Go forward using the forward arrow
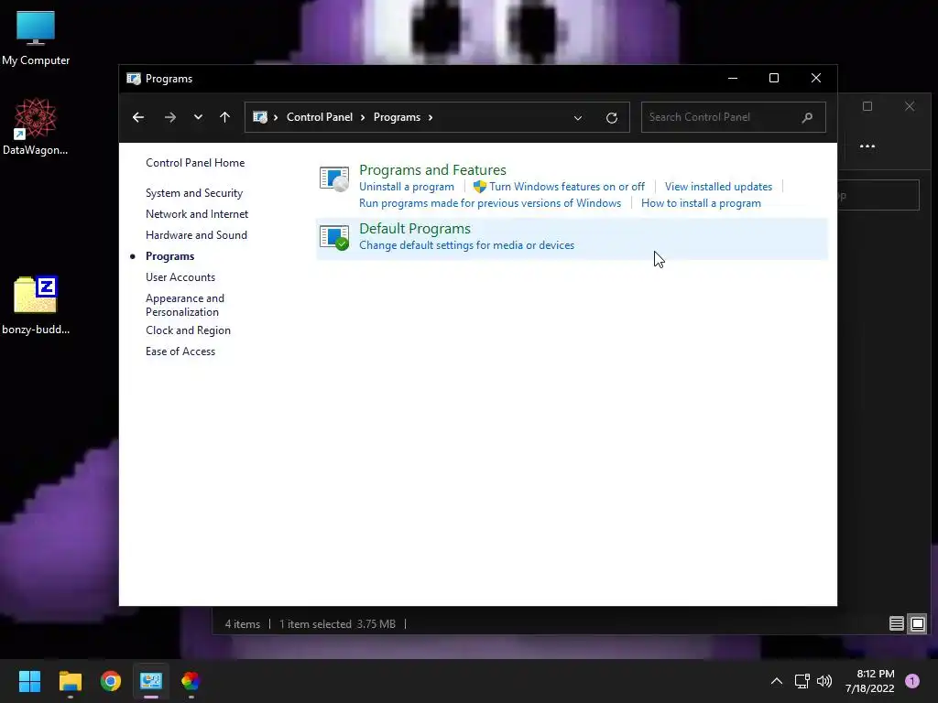The height and width of the screenshot is (703, 938). 169,117
